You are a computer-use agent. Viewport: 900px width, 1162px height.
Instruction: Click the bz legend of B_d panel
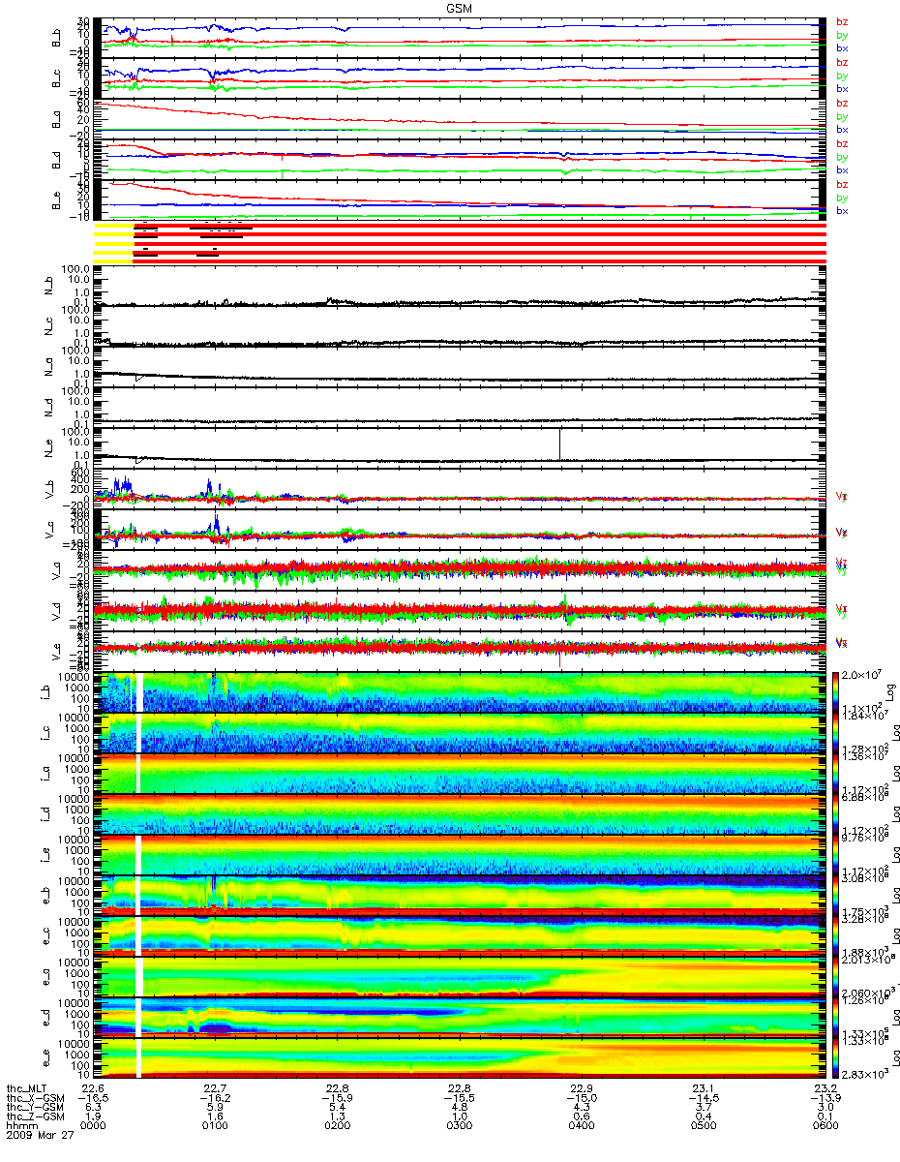click(842, 144)
